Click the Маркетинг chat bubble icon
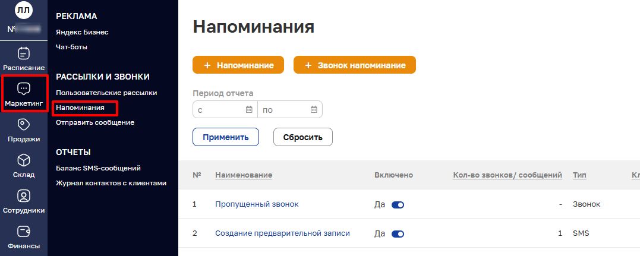Image resolution: width=640 pixels, height=256 pixels. (24, 89)
